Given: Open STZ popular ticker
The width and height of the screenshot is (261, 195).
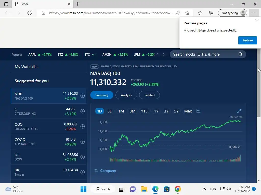Looking at the screenshot, I should 68,54.
